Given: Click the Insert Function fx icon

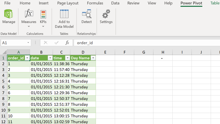Looking at the screenshot, I should 67,43.
